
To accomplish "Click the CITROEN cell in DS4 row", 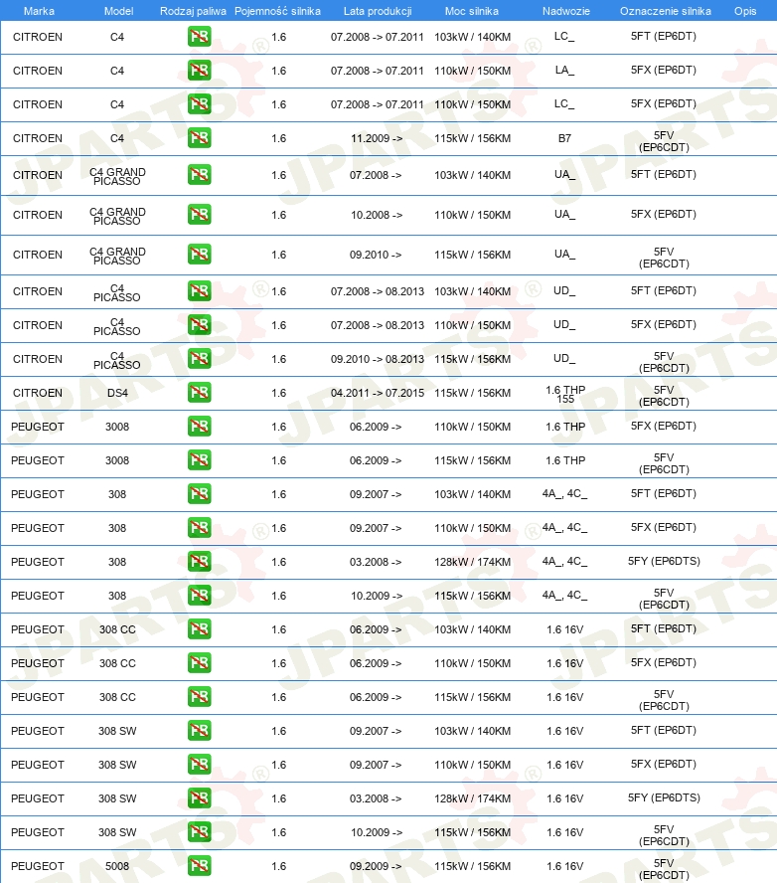I will [38, 393].
